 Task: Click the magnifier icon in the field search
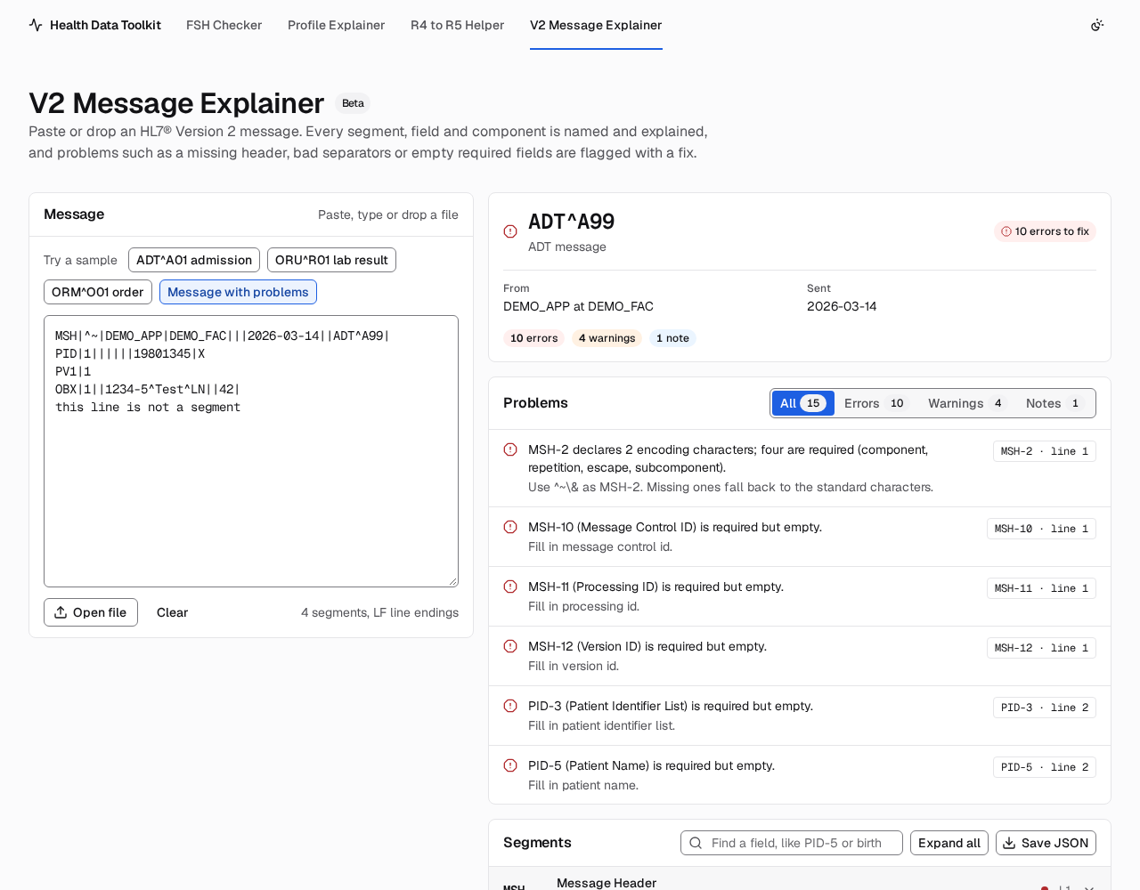click(696, 843)
